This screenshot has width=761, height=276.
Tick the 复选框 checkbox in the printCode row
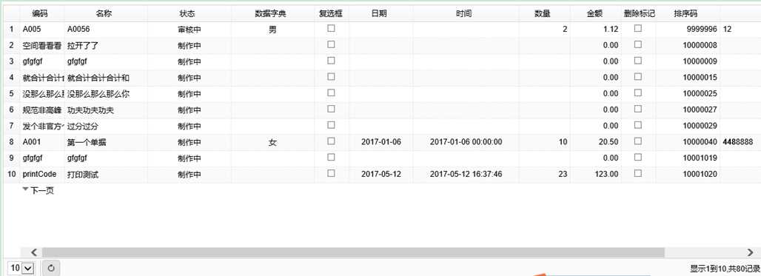[331, 173]
